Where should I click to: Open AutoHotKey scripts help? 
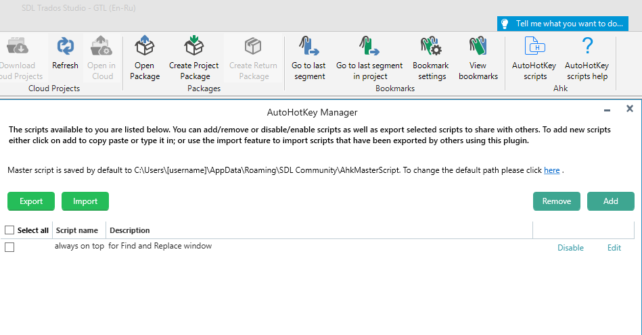point(587,57)
